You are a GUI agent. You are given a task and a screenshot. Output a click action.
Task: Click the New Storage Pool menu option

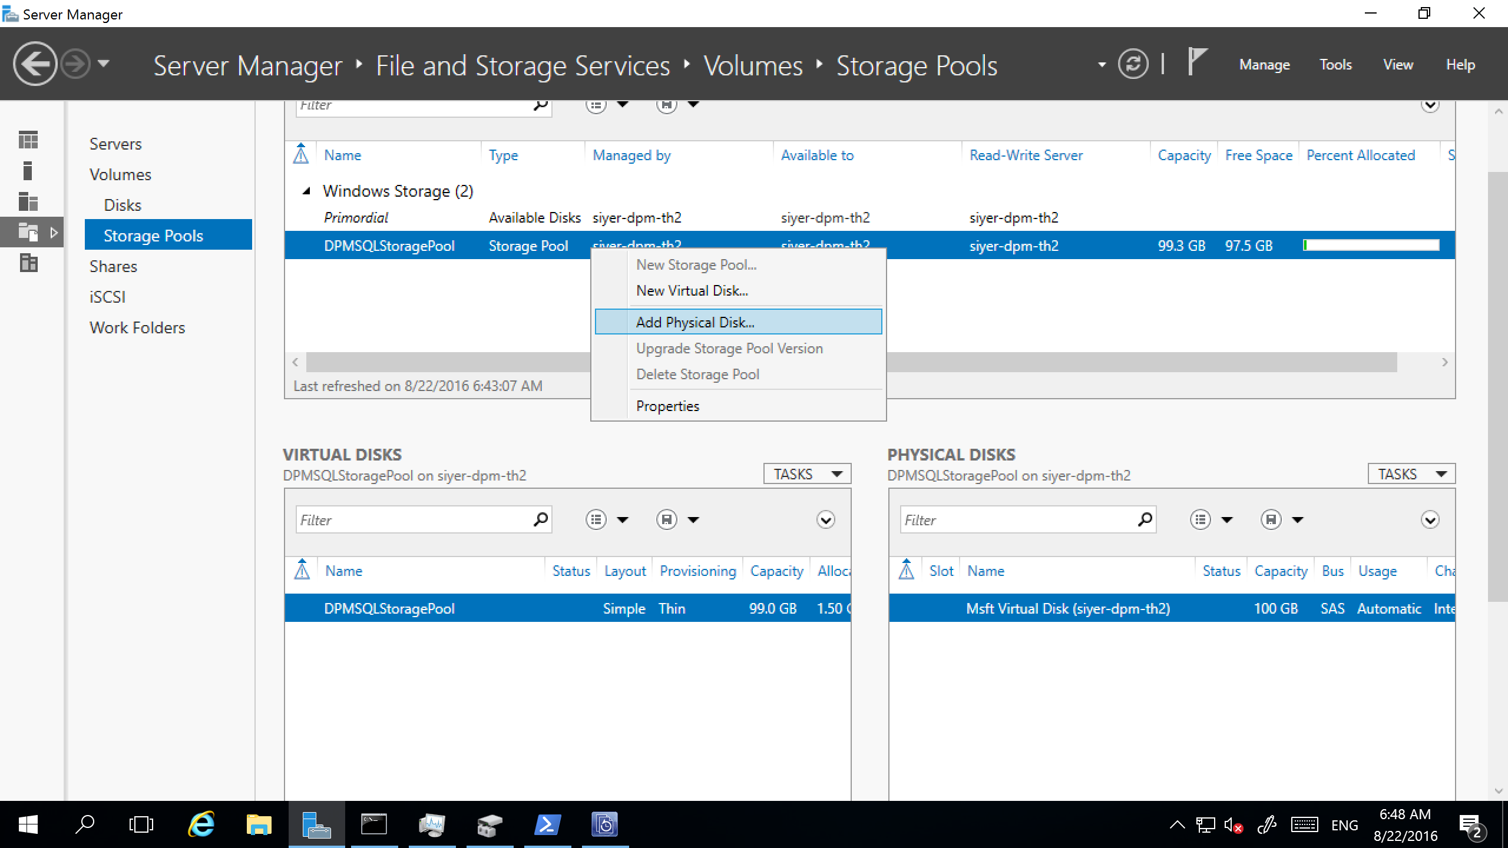click(696, 264)
